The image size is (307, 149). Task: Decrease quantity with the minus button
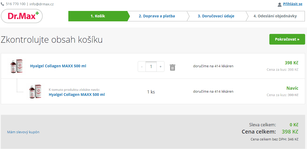coord(142,66)
